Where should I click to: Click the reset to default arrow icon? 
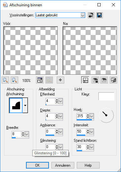tap(91, 15)
